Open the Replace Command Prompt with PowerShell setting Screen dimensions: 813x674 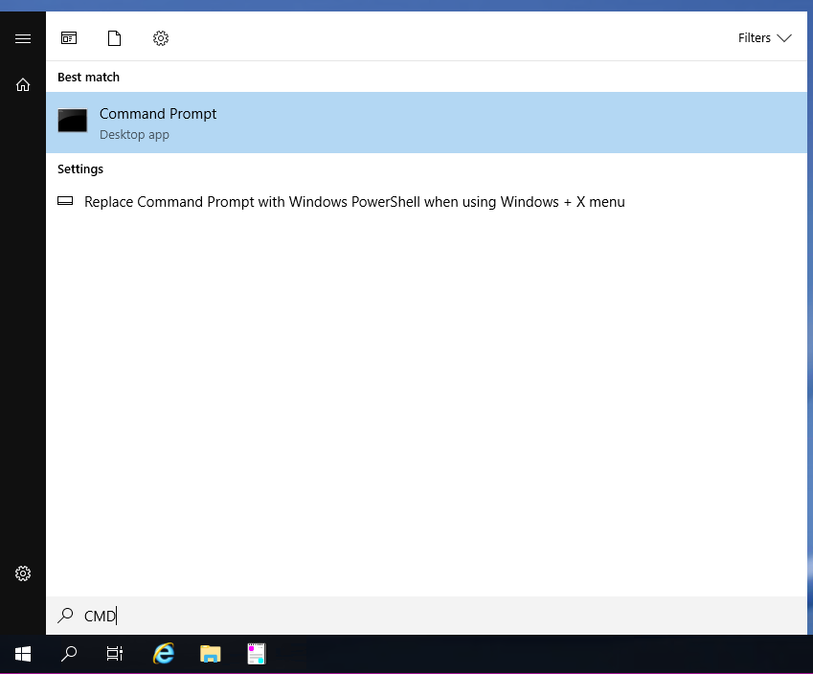click(354, 202)
